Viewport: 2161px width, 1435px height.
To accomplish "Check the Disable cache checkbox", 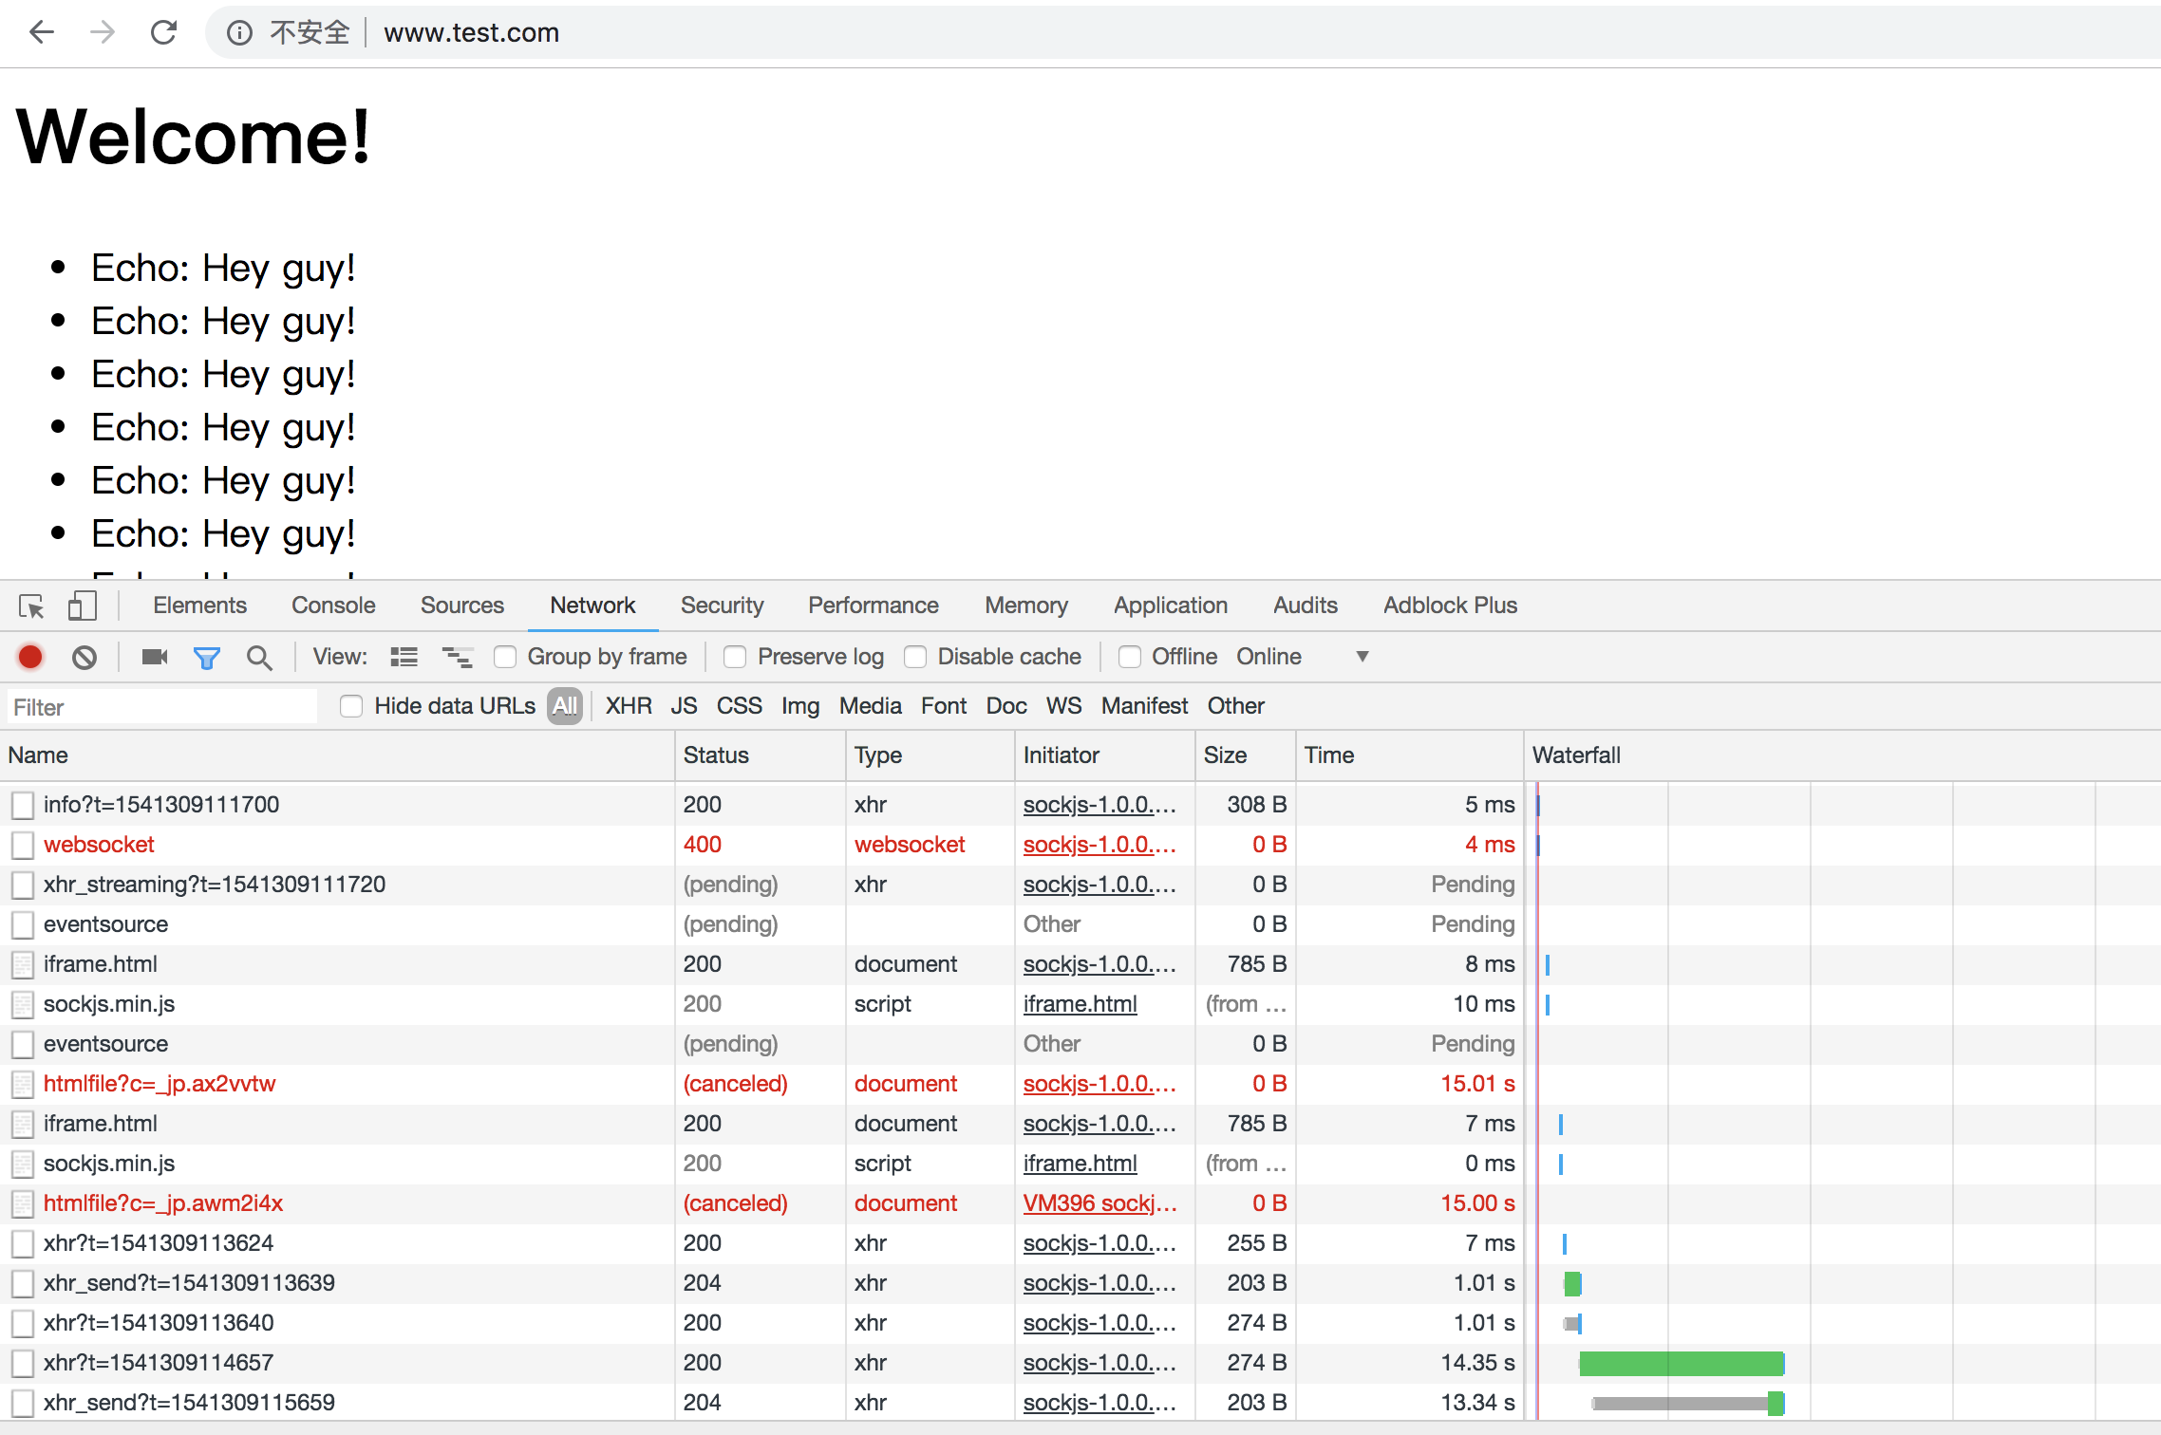I will pos(915,657).
